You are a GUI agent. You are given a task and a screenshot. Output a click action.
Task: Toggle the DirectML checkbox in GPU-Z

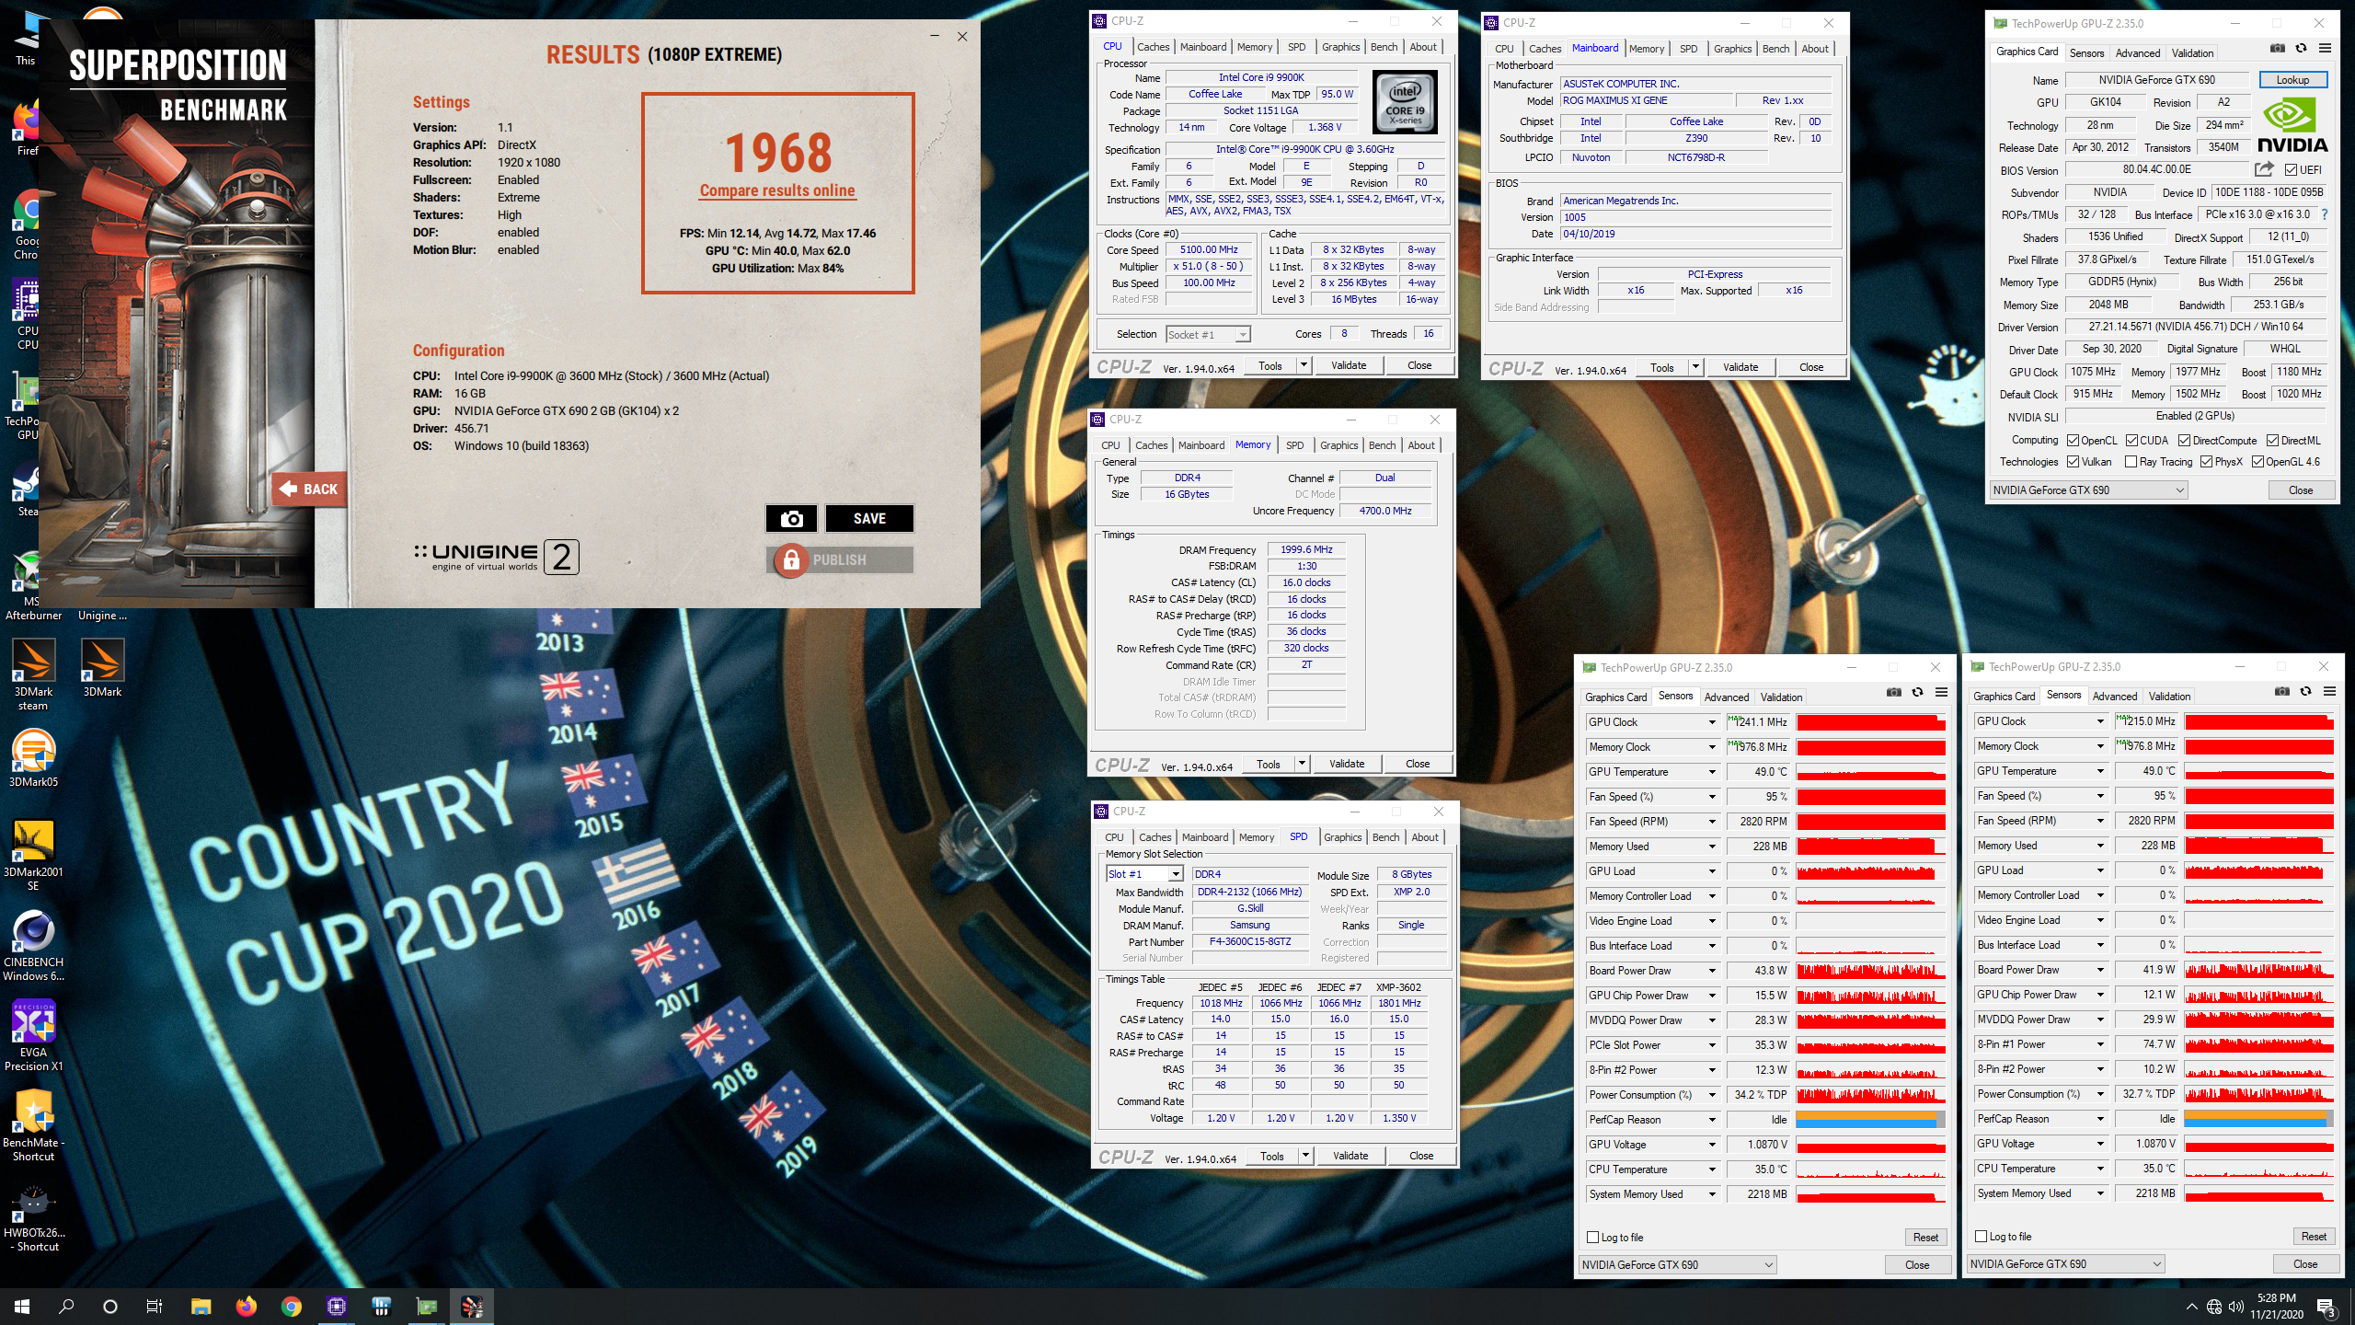pos(2272,440)
